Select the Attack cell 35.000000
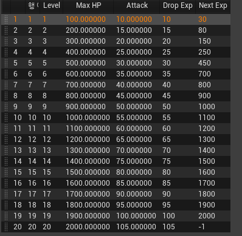The height and width of the screenshot is (236, 242). click(x=134, y=74)
